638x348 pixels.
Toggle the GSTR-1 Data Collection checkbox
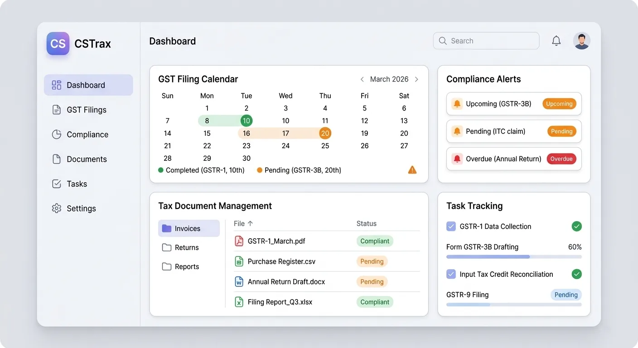[451, 227]
